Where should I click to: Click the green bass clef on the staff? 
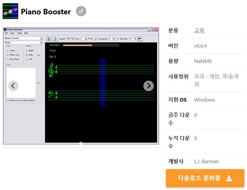51,94
